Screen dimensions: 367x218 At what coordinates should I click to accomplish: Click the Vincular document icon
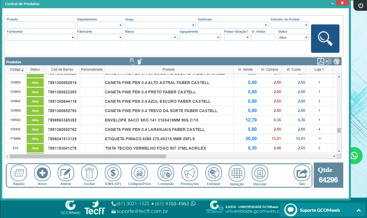[x=260, y=173]
